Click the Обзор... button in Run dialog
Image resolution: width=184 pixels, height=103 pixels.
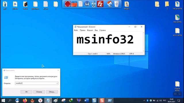click(52, 92)
